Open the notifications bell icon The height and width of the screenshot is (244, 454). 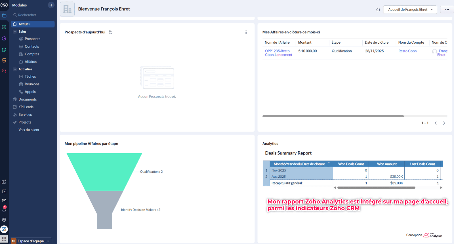click(4, 210)
